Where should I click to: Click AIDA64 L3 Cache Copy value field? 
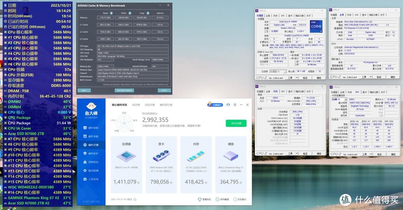click(x=142, y=39)
